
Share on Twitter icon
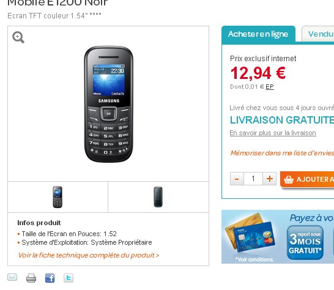point(69,278)
